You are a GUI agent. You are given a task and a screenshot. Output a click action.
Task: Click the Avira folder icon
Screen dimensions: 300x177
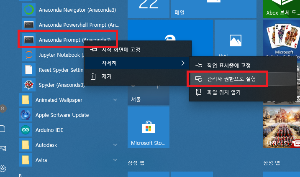[26, 160]
